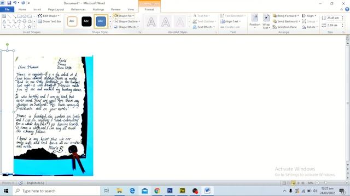Click the shape width field 2.59 cm
Viewport: 350px width, 196px height.
click(334, 26)
